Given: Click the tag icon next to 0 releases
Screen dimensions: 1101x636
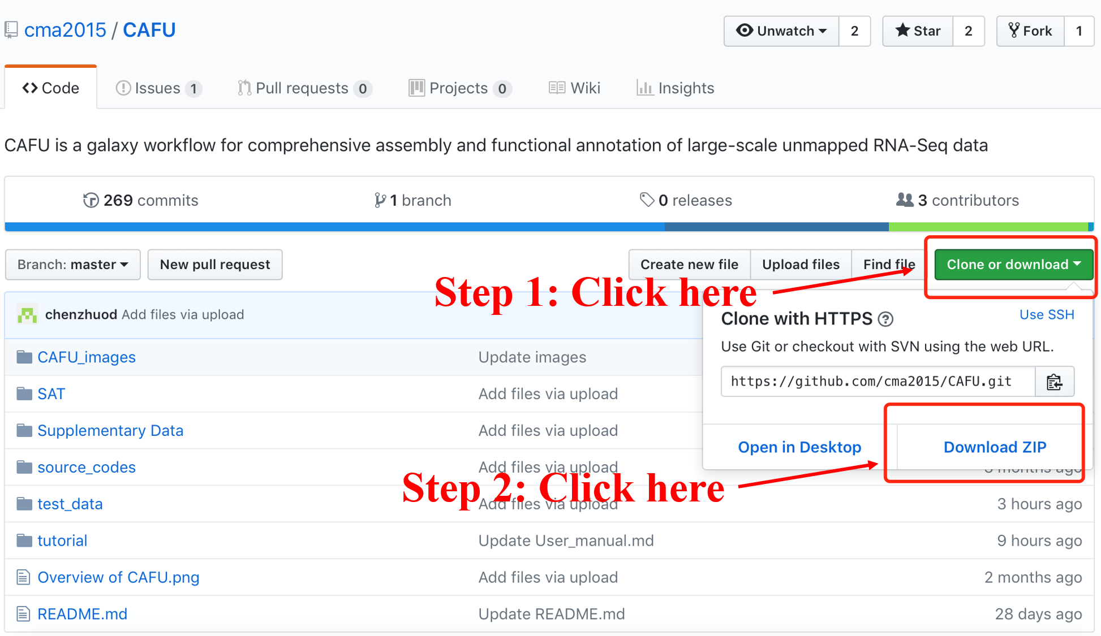Looking at the screenshot, I should point(647,200).
